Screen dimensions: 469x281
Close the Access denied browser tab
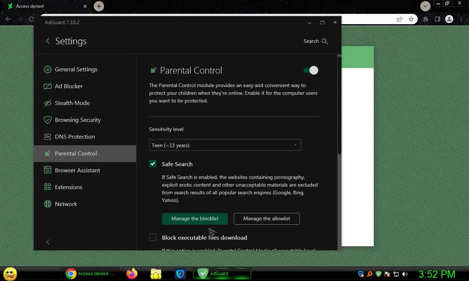[85, 6]
